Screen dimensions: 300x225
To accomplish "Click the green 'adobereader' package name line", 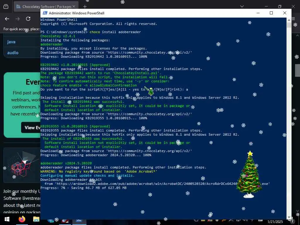I will (x=52, y=44).
